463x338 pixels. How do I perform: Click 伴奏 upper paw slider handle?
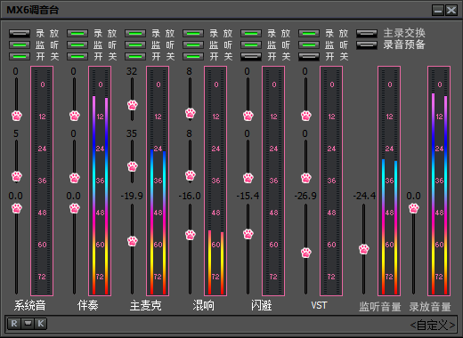[75, 116]
